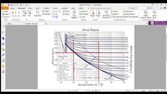The height and width of the screenshot is (94, 167).
Task: Open the File menu
Action: [5, 8]
